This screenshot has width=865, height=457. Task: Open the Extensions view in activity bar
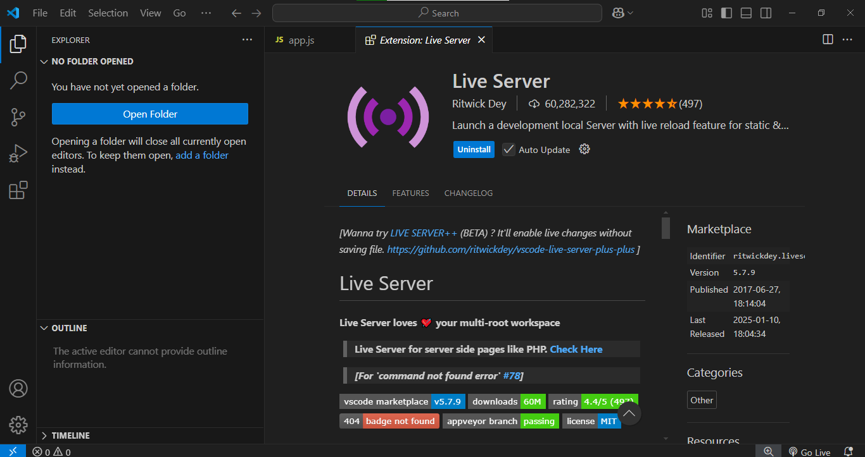click(18, 190)
